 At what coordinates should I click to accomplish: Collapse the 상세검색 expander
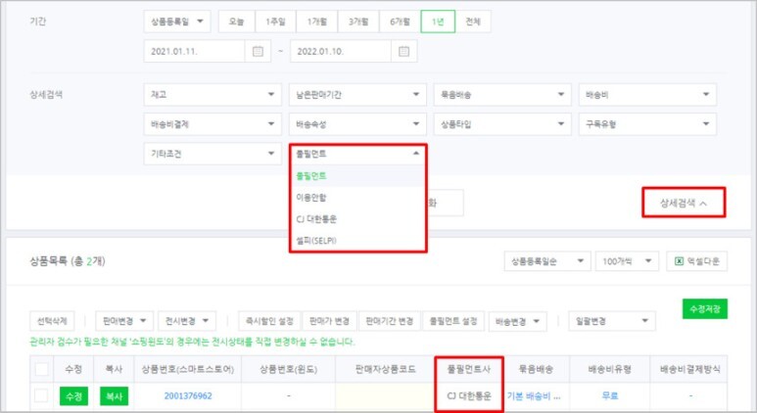point(684,204)
